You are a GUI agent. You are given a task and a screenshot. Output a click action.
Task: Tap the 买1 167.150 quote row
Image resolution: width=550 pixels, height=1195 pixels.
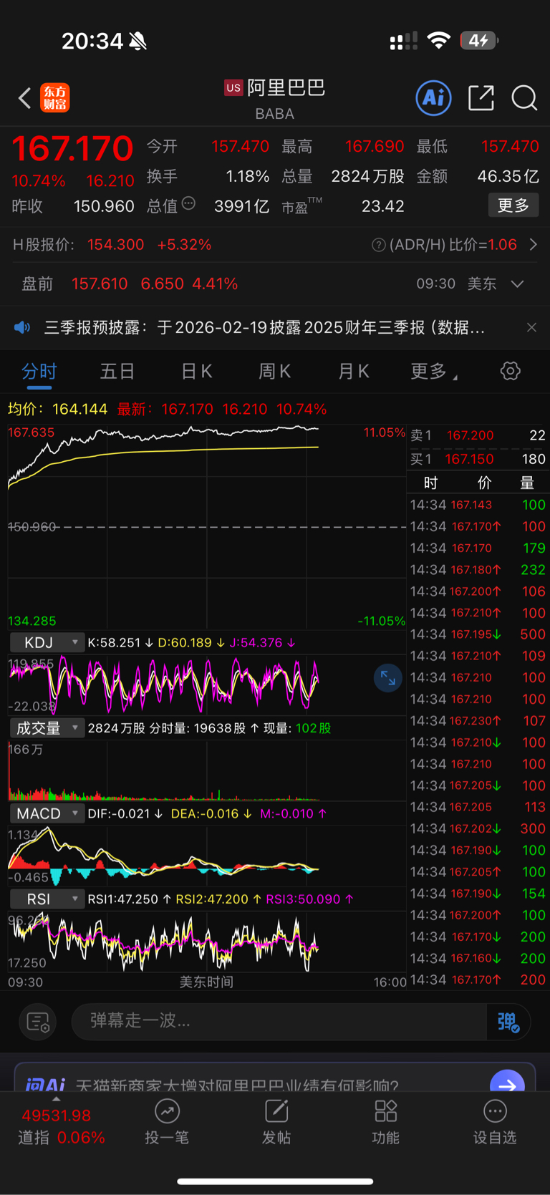click(478, 459)
